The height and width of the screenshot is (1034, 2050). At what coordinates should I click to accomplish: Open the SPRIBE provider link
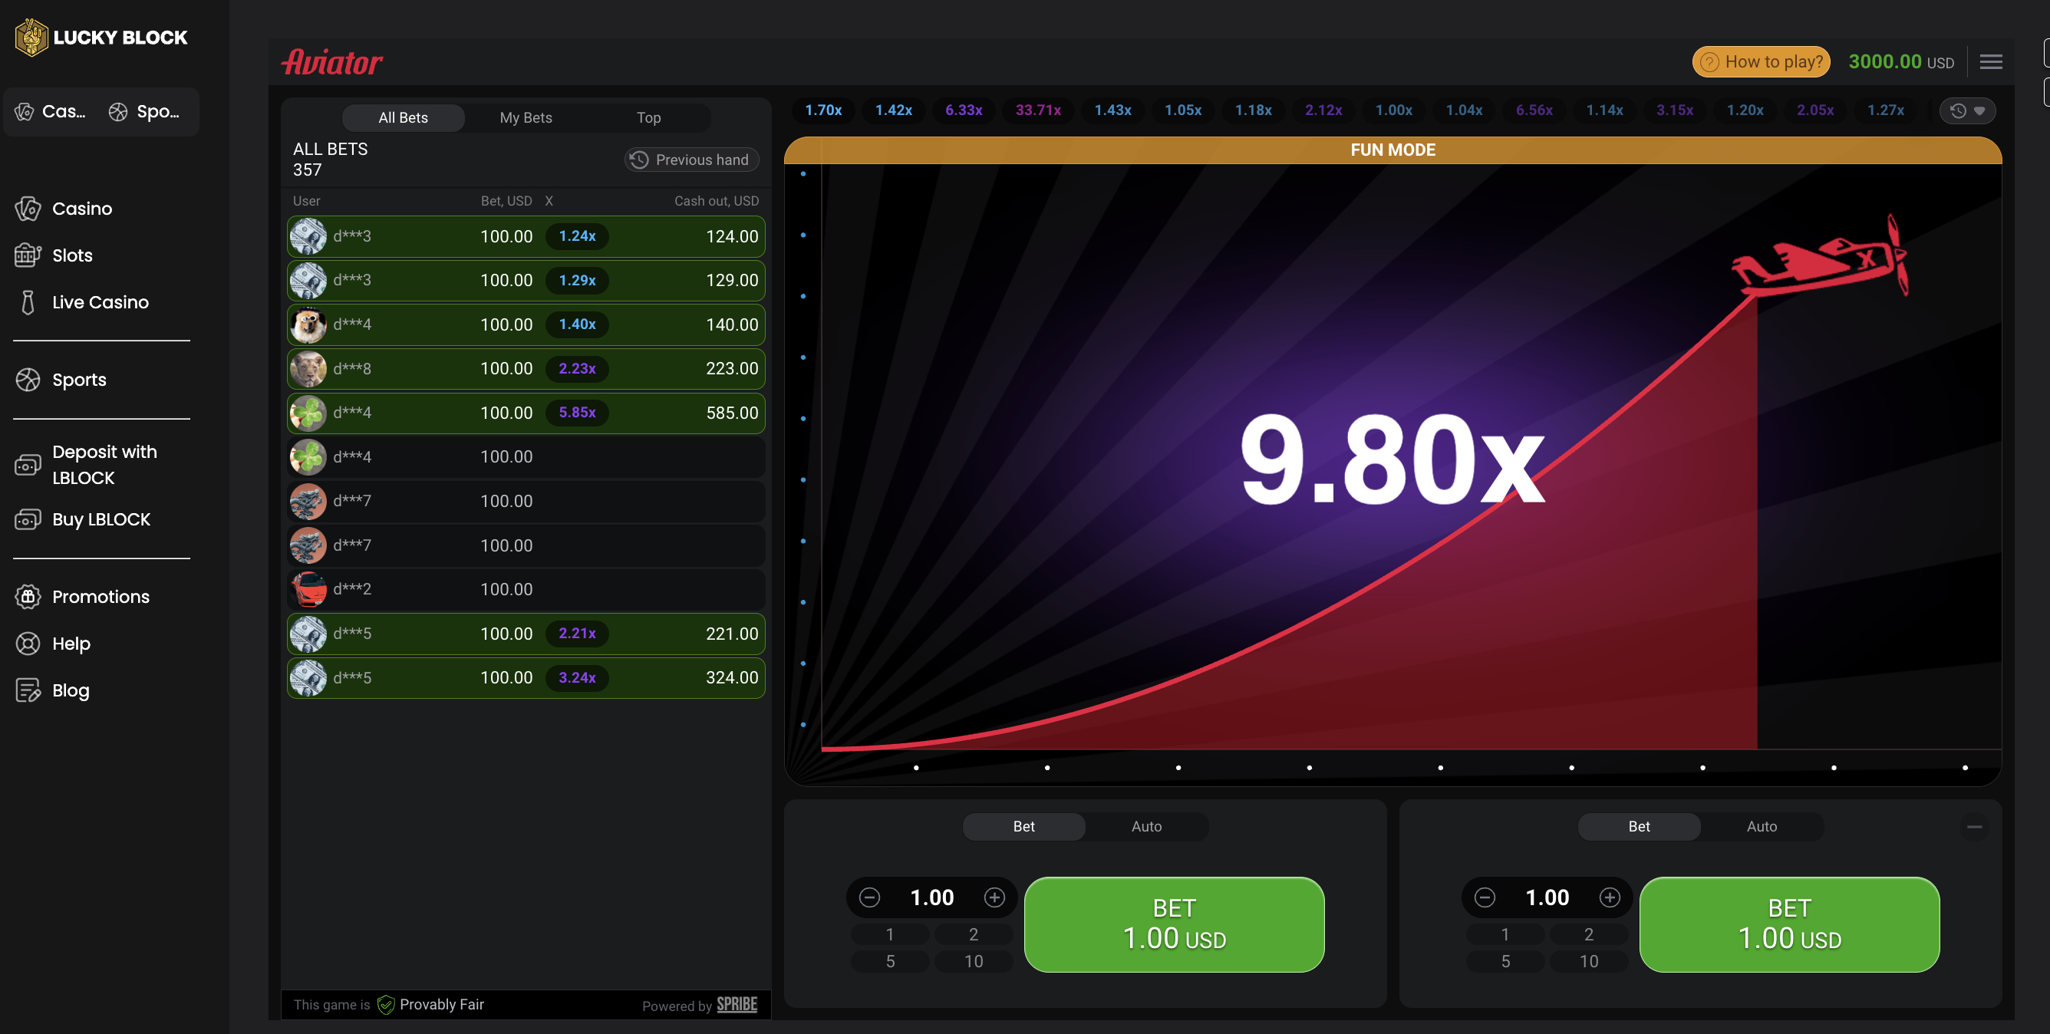tap(737, 1005)
